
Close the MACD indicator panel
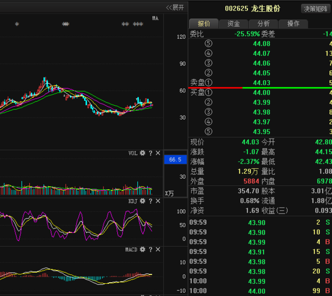click(x=158, y=250)
